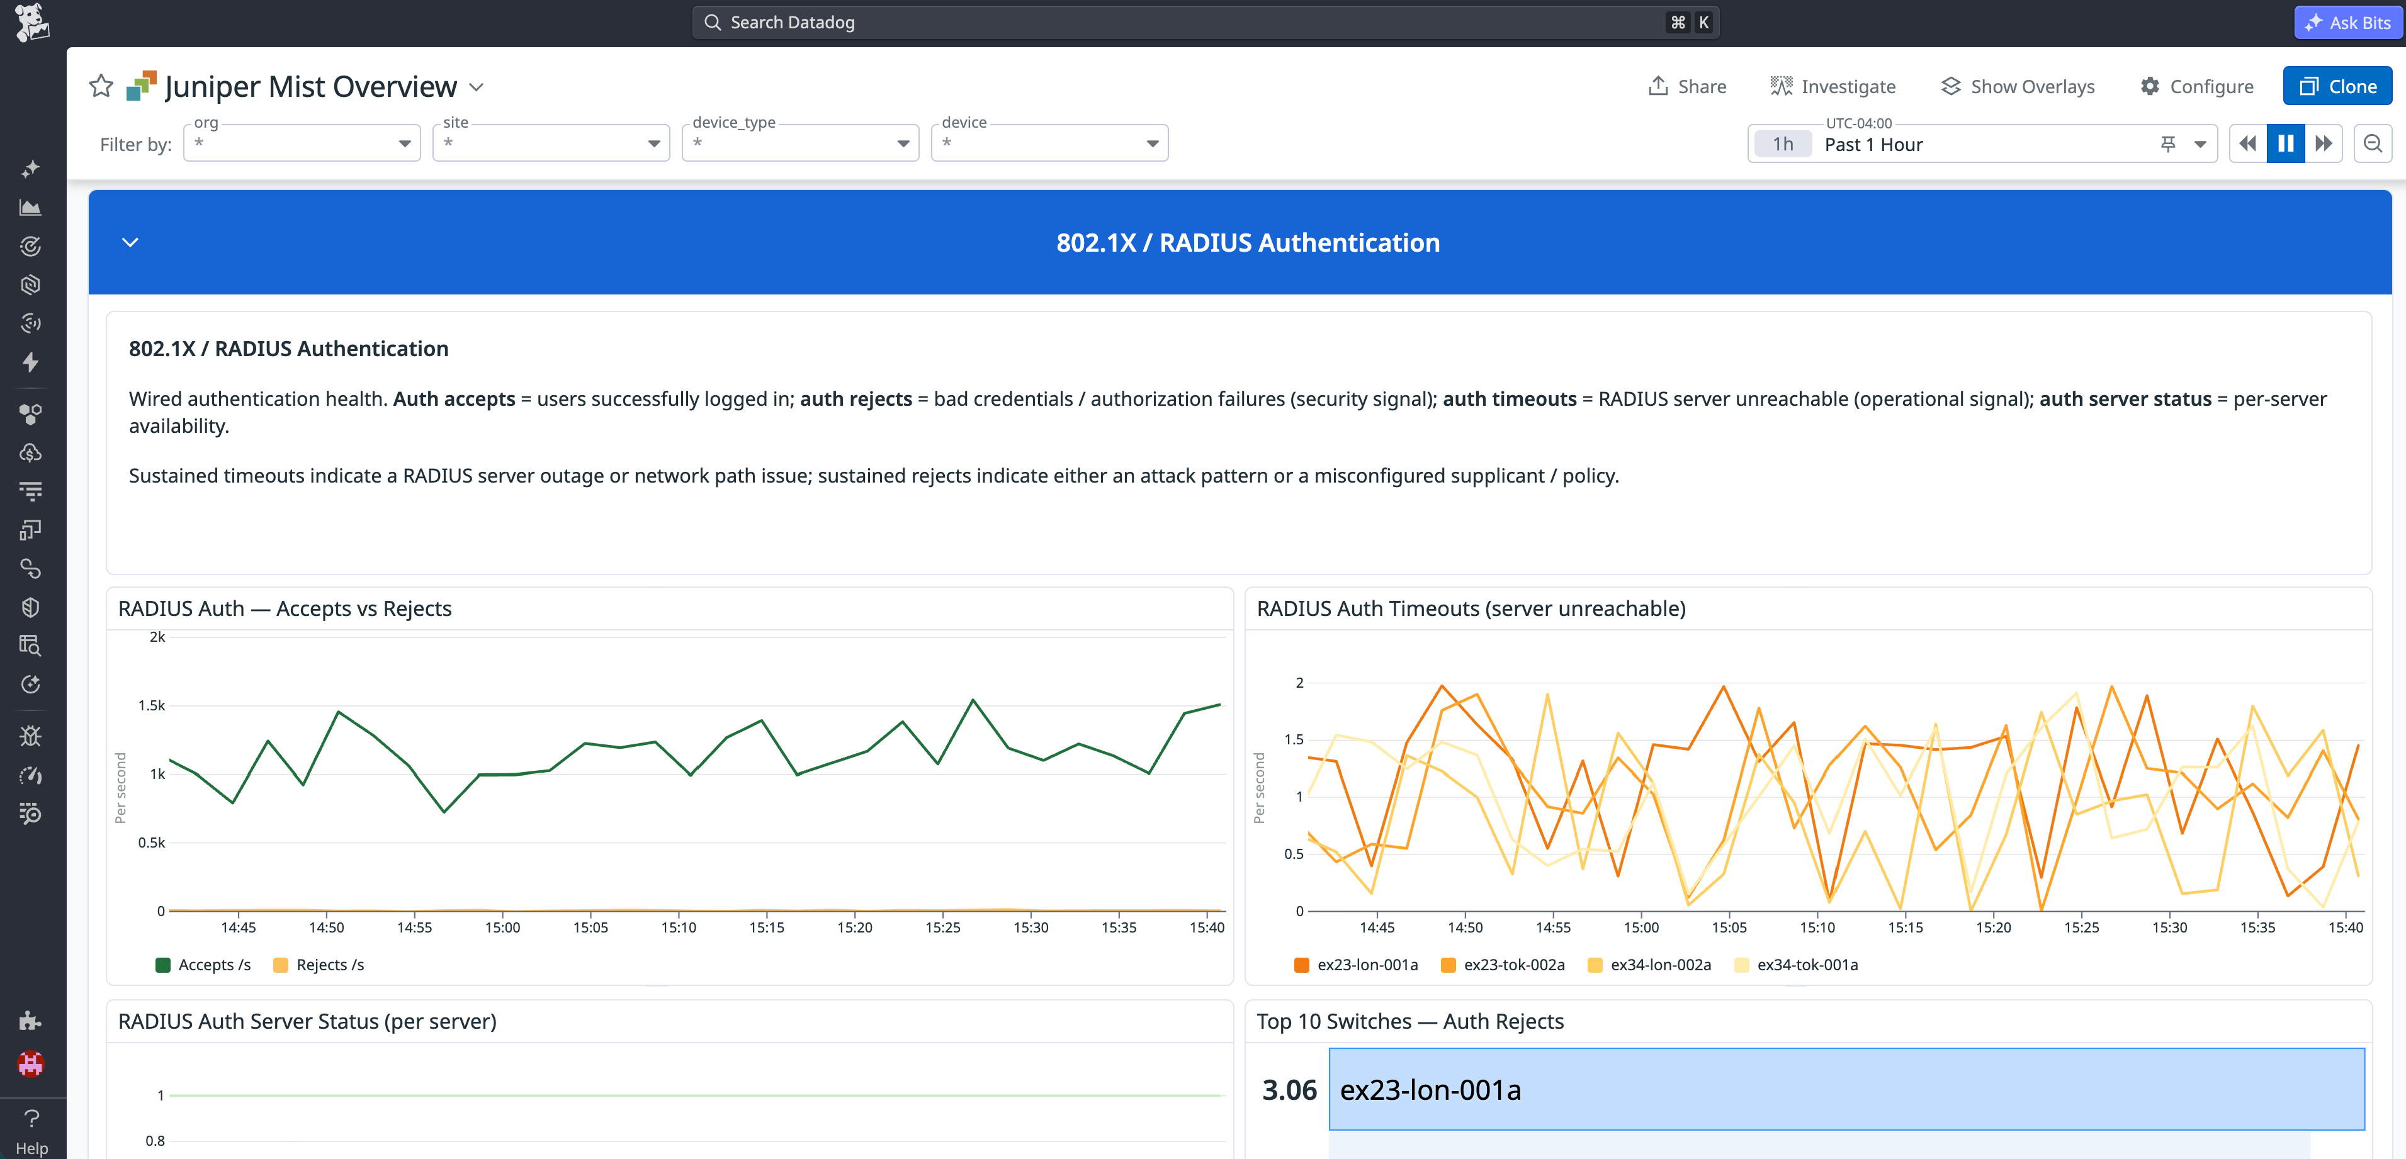Open the stacked filter lines sidebar icon
The image size is (2406, 1159).
click(31, 491)
